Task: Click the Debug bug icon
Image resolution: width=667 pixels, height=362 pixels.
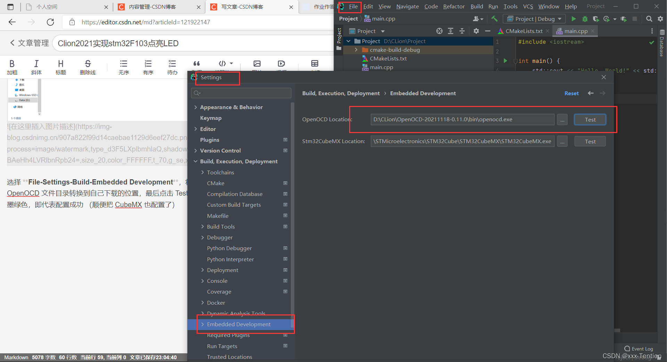Action: click(585, 19)
